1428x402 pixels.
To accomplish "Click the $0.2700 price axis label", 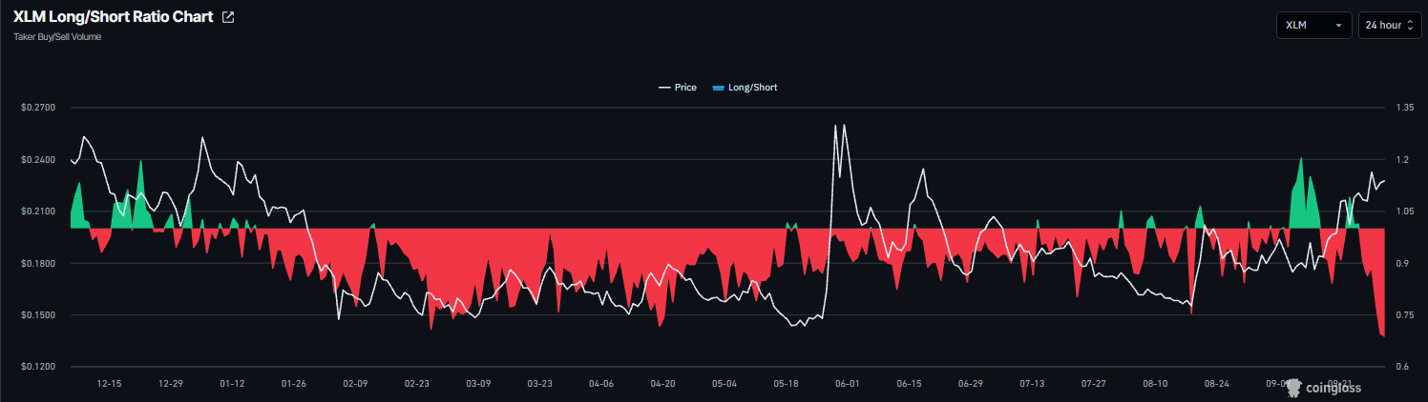I will tap(38, 108).
